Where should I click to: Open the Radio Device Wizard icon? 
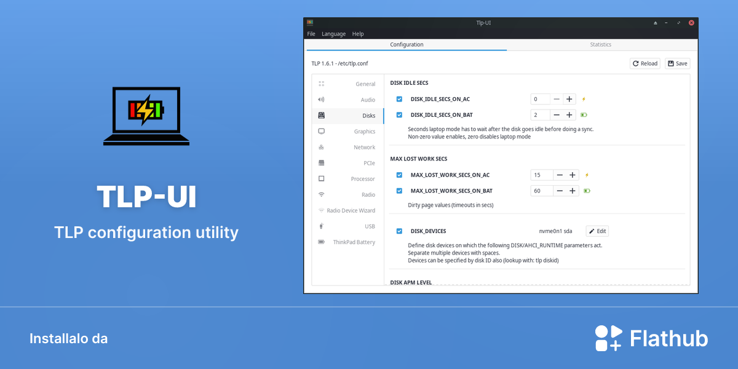(321, 210)
